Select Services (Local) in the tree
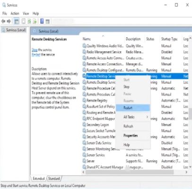This screenshot has width=192, height=189. 16,30
